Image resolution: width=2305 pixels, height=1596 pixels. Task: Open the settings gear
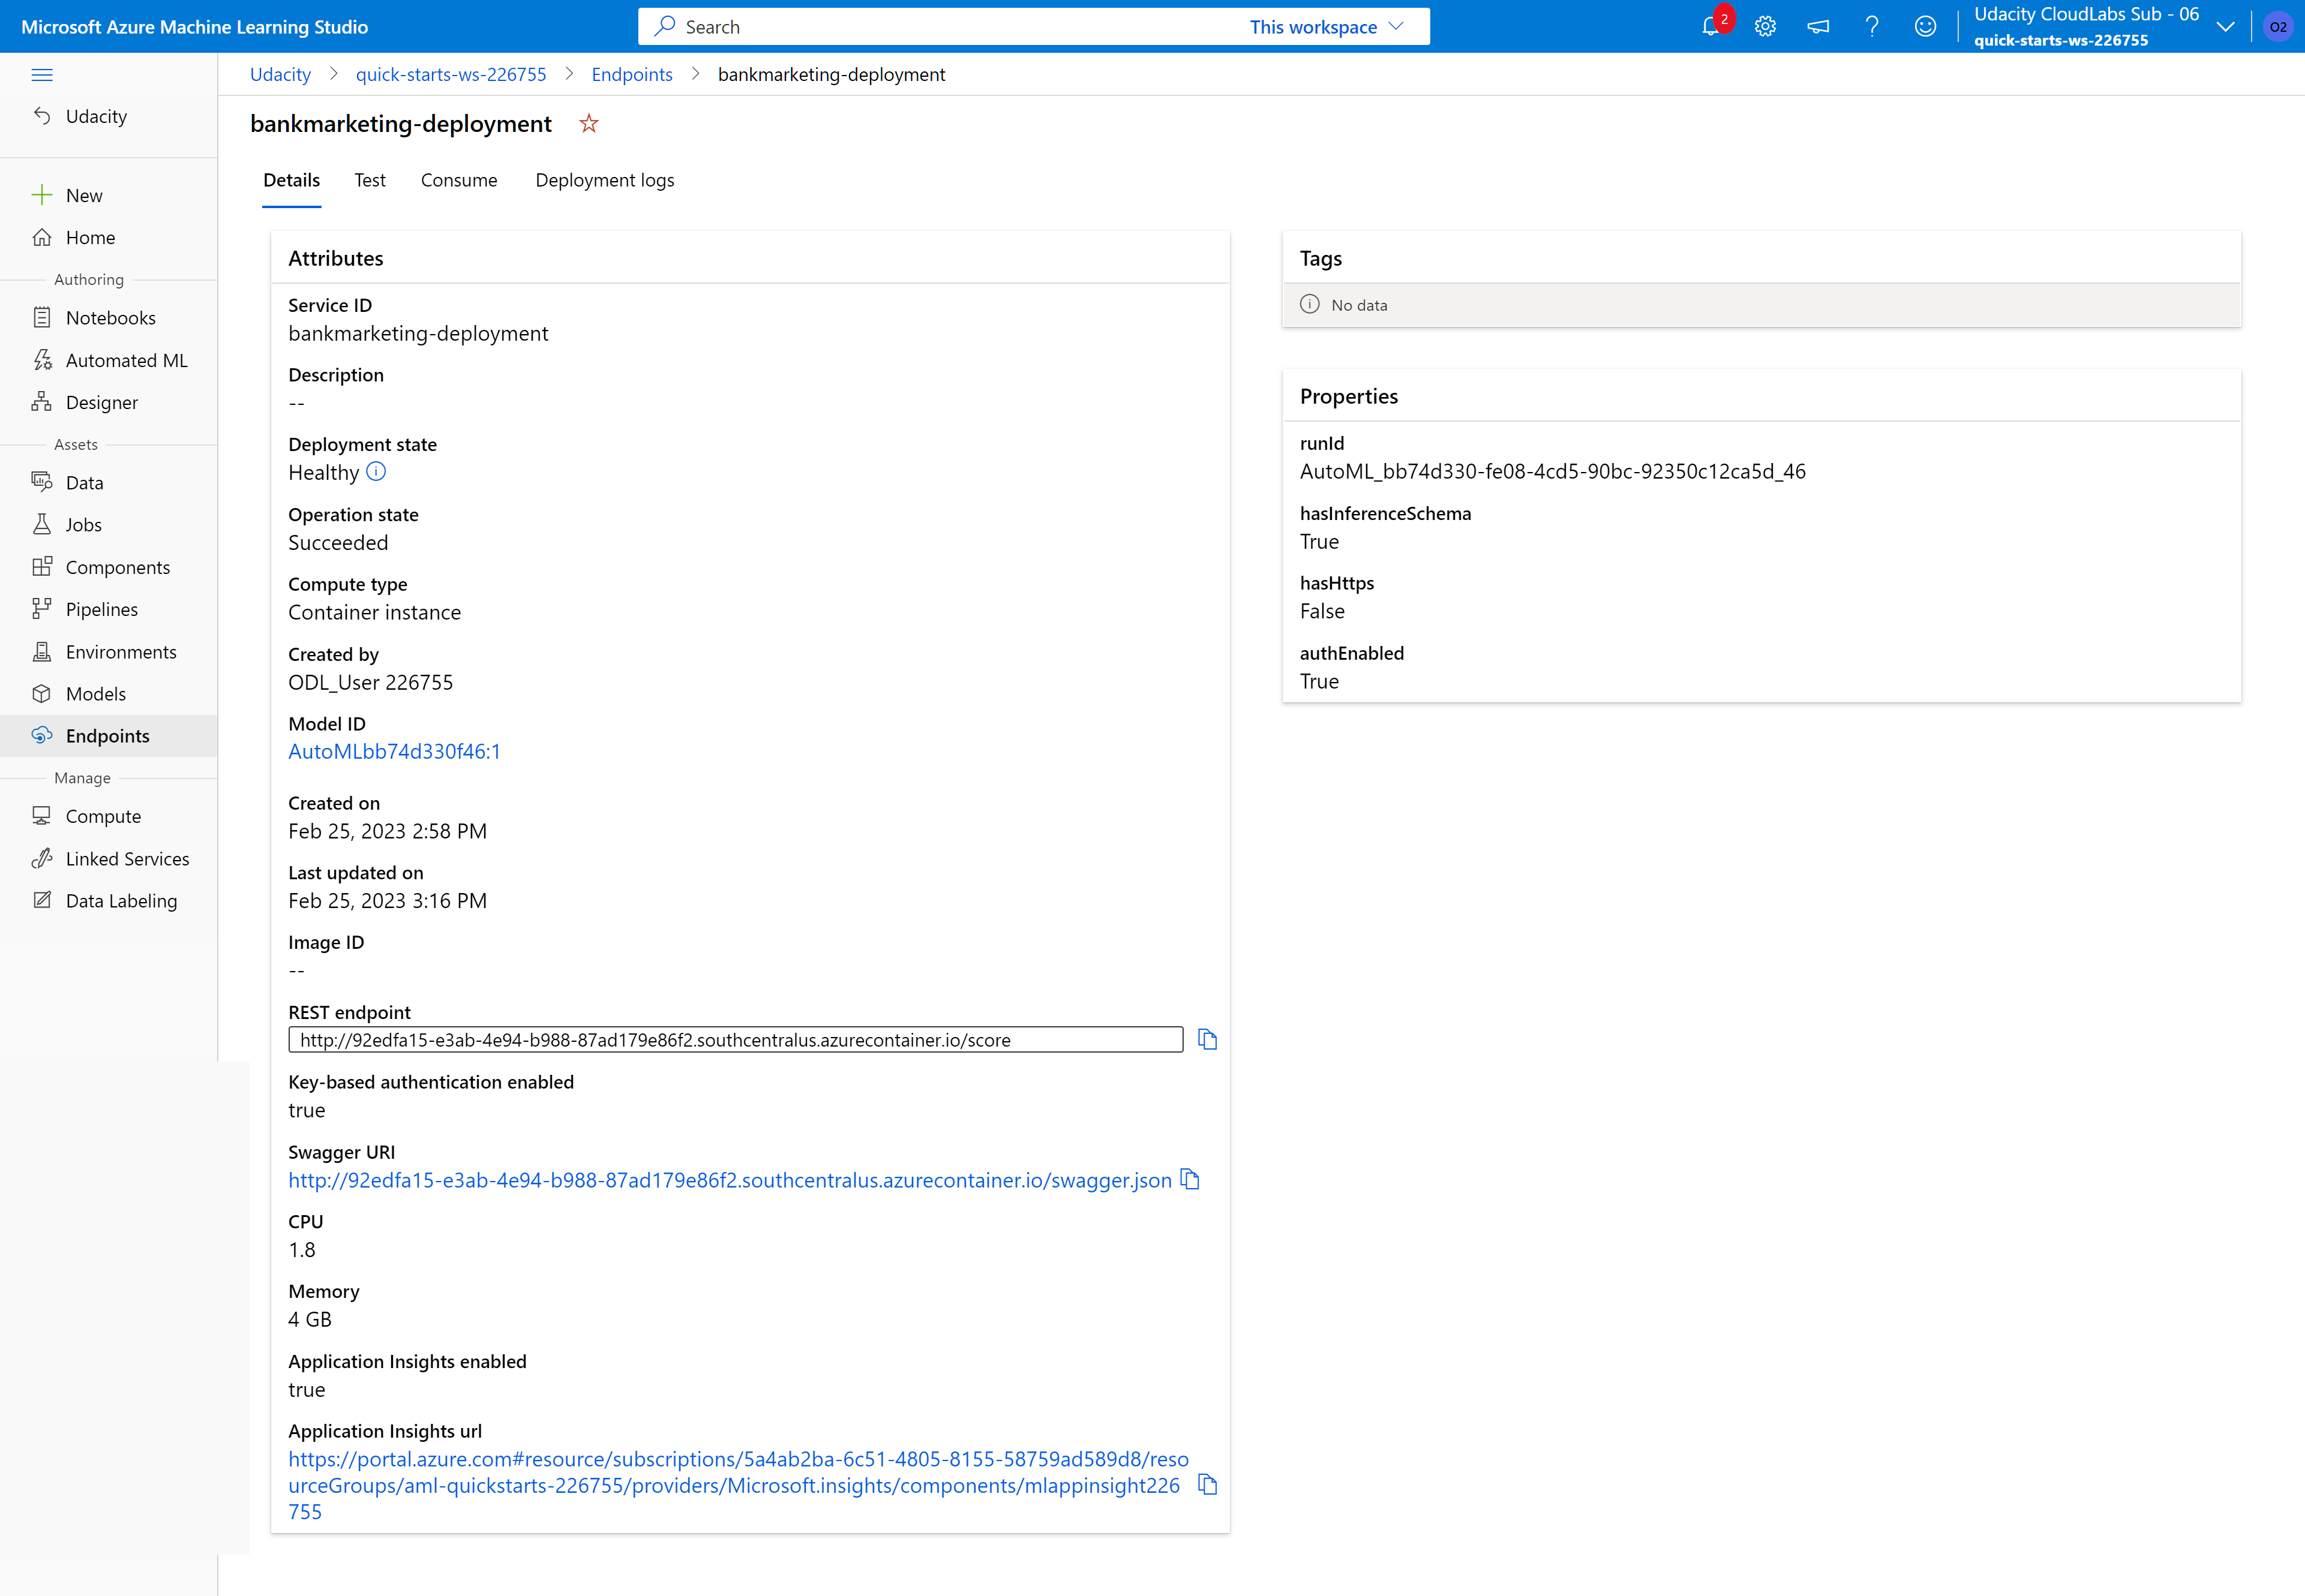click(x=1765, y=26)
